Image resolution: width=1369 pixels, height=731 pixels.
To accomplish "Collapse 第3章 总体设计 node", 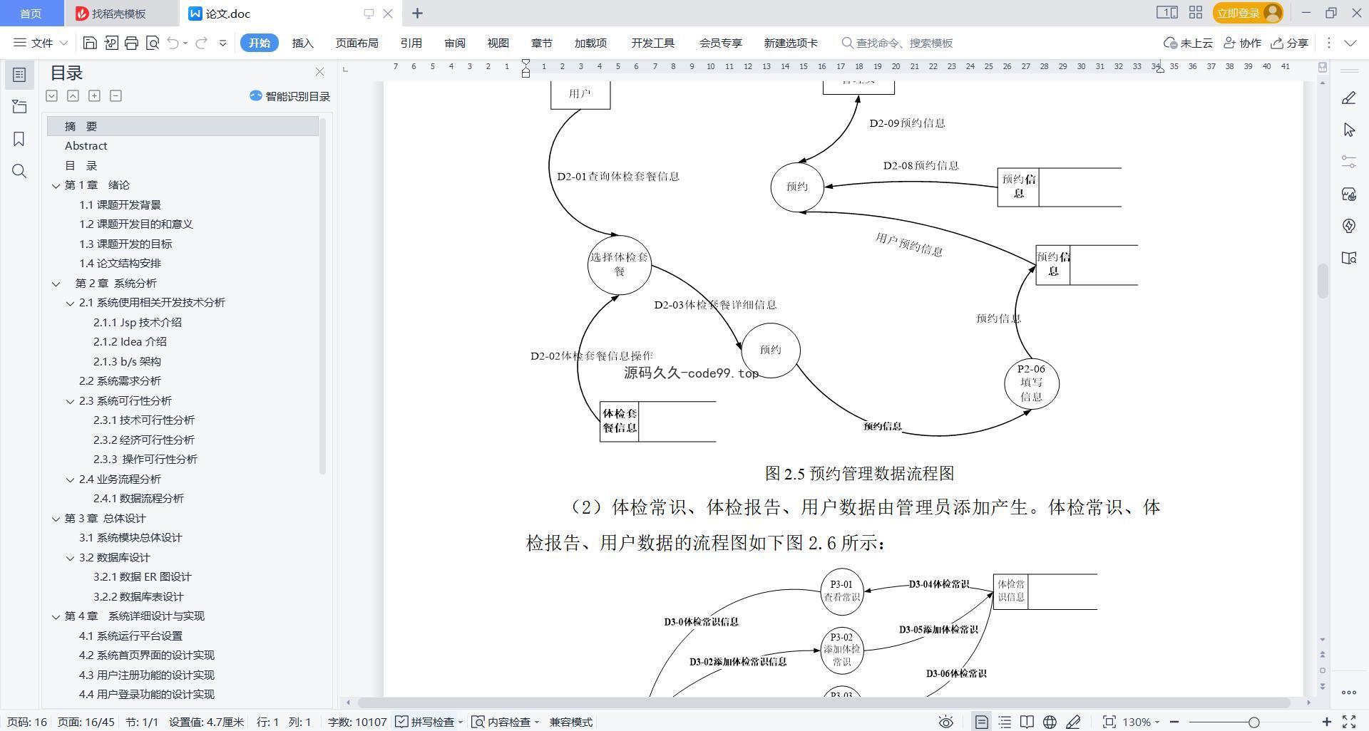I will (56, 519).
